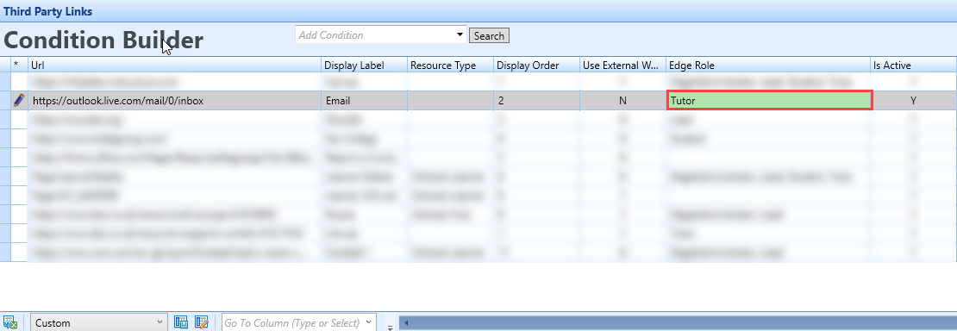Select the Email display label cell

[x=365, y=101]
